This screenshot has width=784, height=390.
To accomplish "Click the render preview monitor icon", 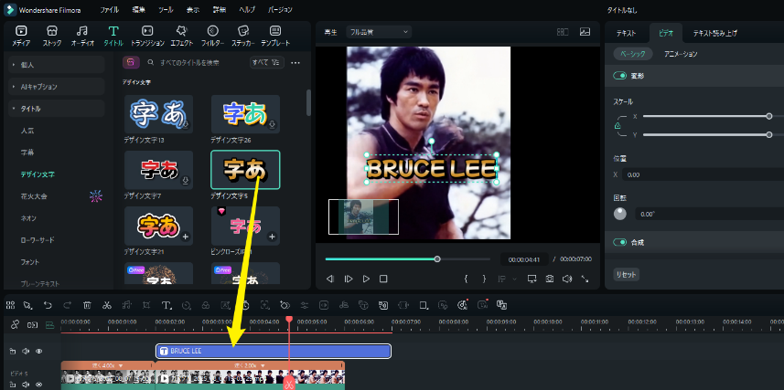I will pyautogui.click(x=532, y=279).
